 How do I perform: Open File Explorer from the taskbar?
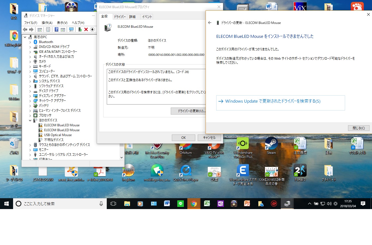(127, 204)
